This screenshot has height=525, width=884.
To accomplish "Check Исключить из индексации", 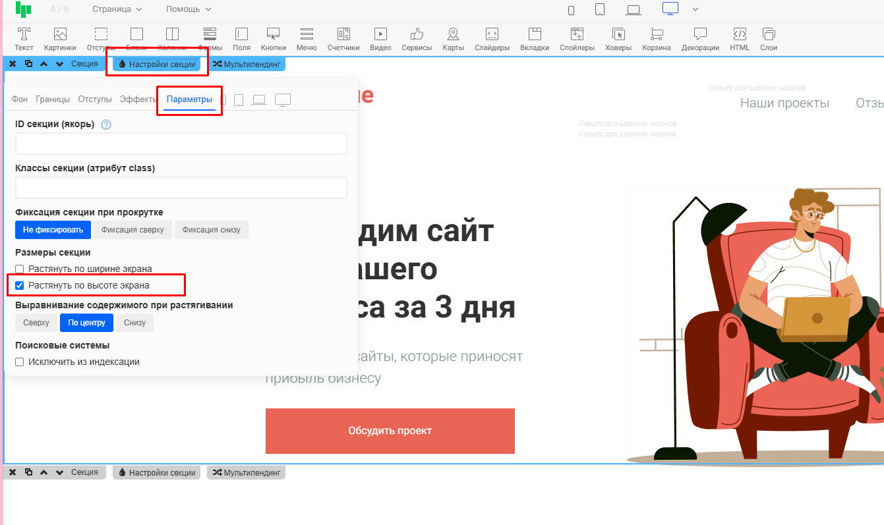I will click(x=20, y=362).
